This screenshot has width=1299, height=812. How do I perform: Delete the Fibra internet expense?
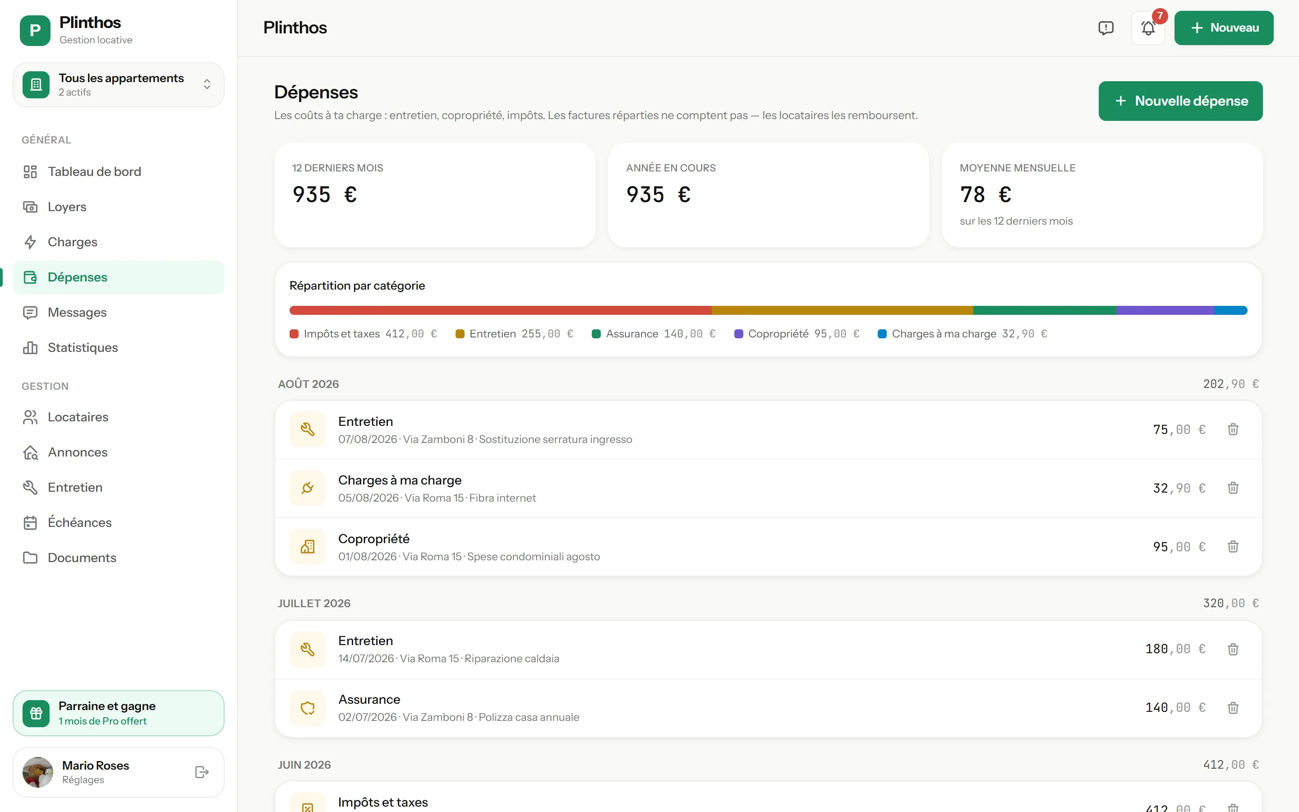click(x=1233, y=488)
